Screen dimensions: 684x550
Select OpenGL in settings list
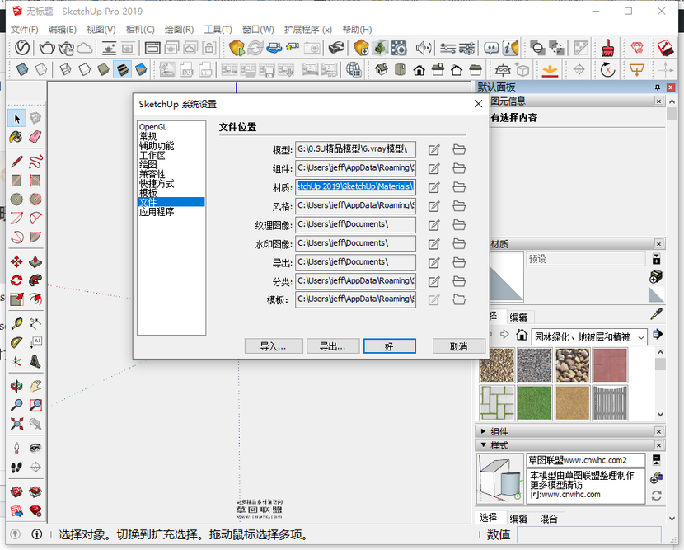[x=152, y=127]
